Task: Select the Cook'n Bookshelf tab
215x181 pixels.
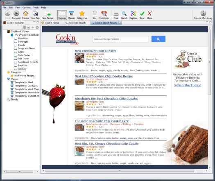Action: click(14, 23)
